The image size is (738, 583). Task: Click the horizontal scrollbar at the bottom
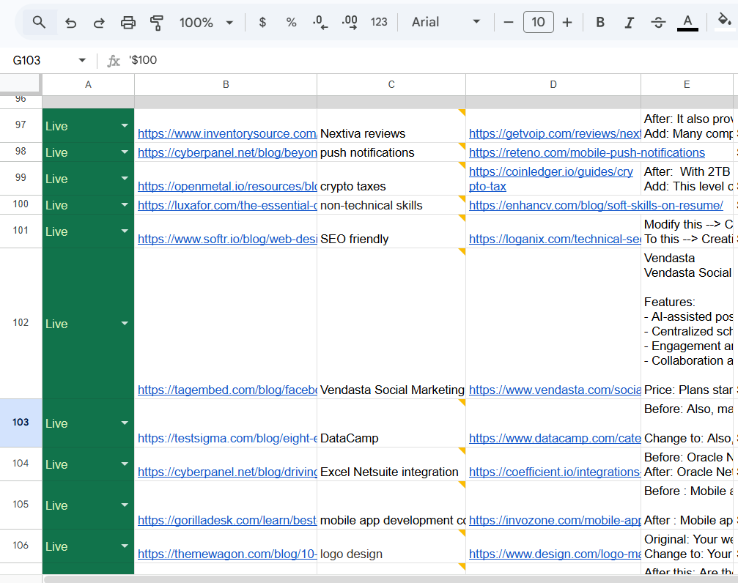(x=391, y=579)
